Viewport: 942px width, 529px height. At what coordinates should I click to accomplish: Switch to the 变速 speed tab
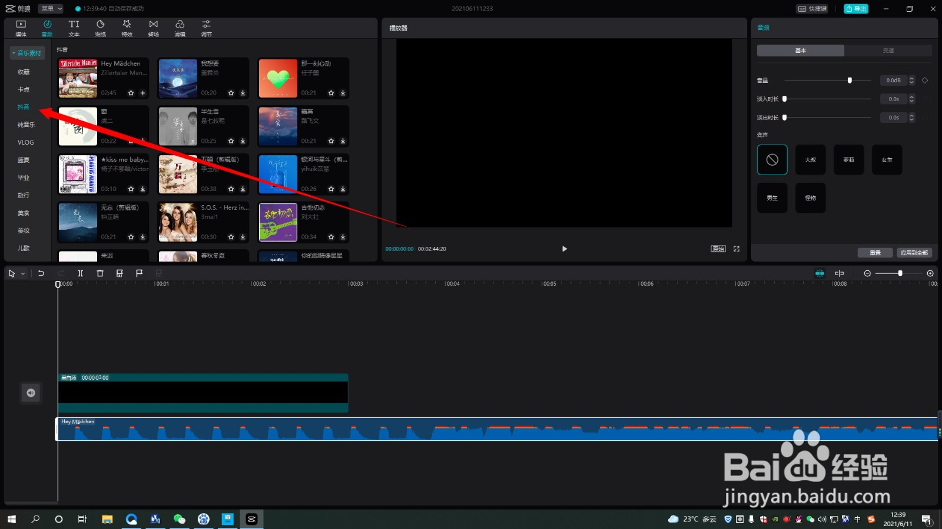888,51
